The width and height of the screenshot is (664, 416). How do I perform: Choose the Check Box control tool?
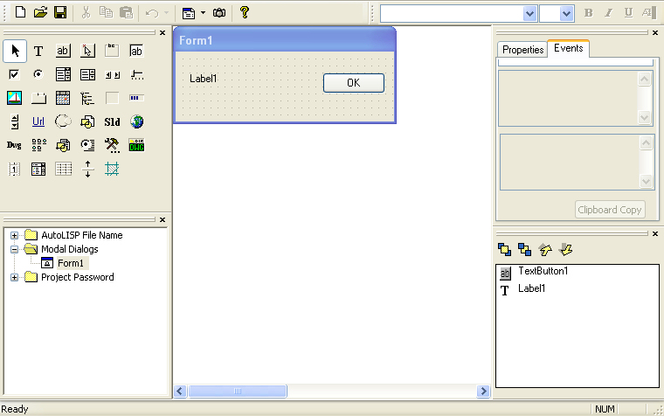click(x=14, y=75)
